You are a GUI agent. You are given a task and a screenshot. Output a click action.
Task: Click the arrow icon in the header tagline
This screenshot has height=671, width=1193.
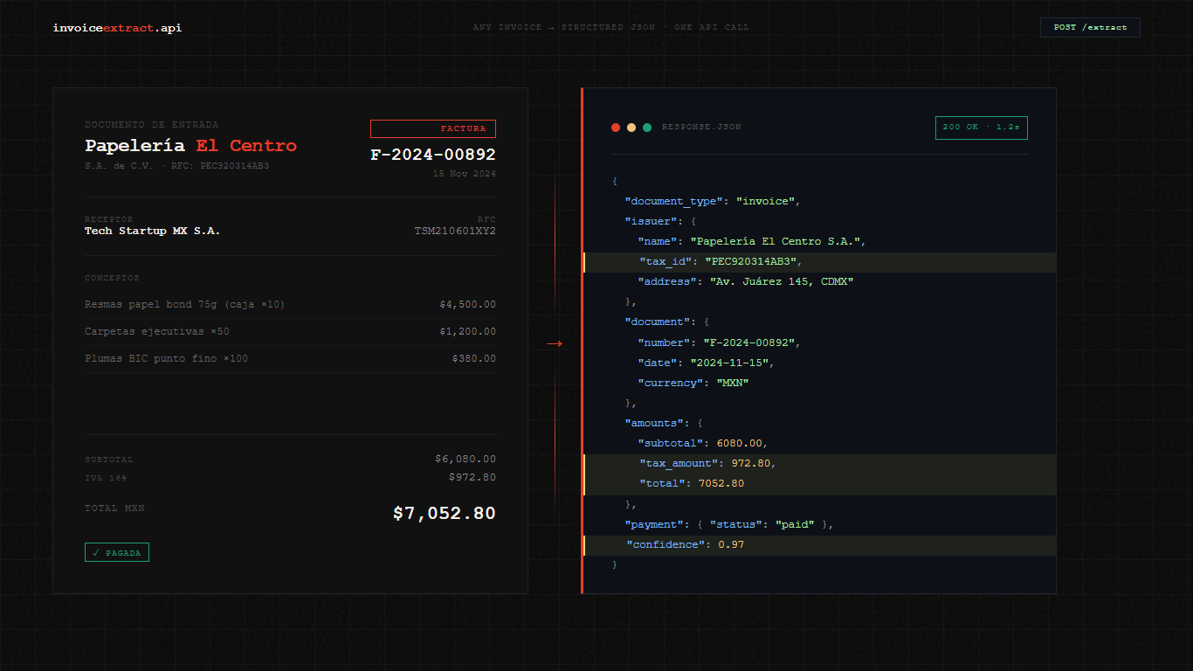pyautogui.click(x=550, y=27)
